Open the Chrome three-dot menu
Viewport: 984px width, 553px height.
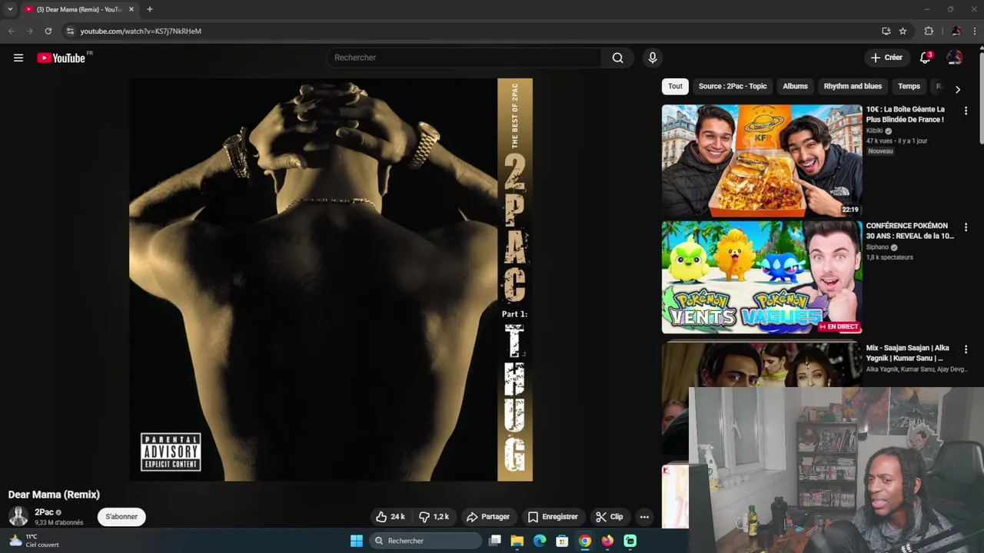click(x=976, y=31)
